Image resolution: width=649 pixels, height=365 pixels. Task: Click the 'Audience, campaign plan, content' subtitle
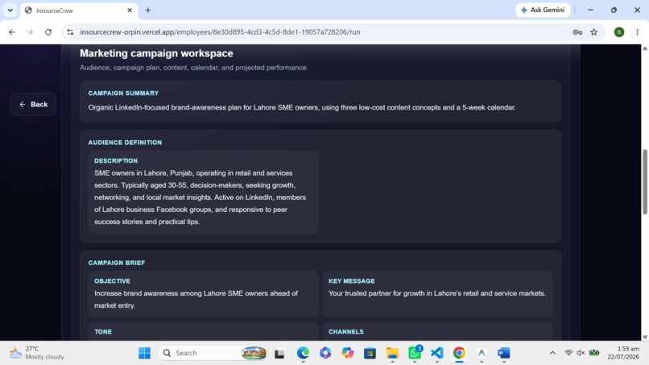point(194,68)
